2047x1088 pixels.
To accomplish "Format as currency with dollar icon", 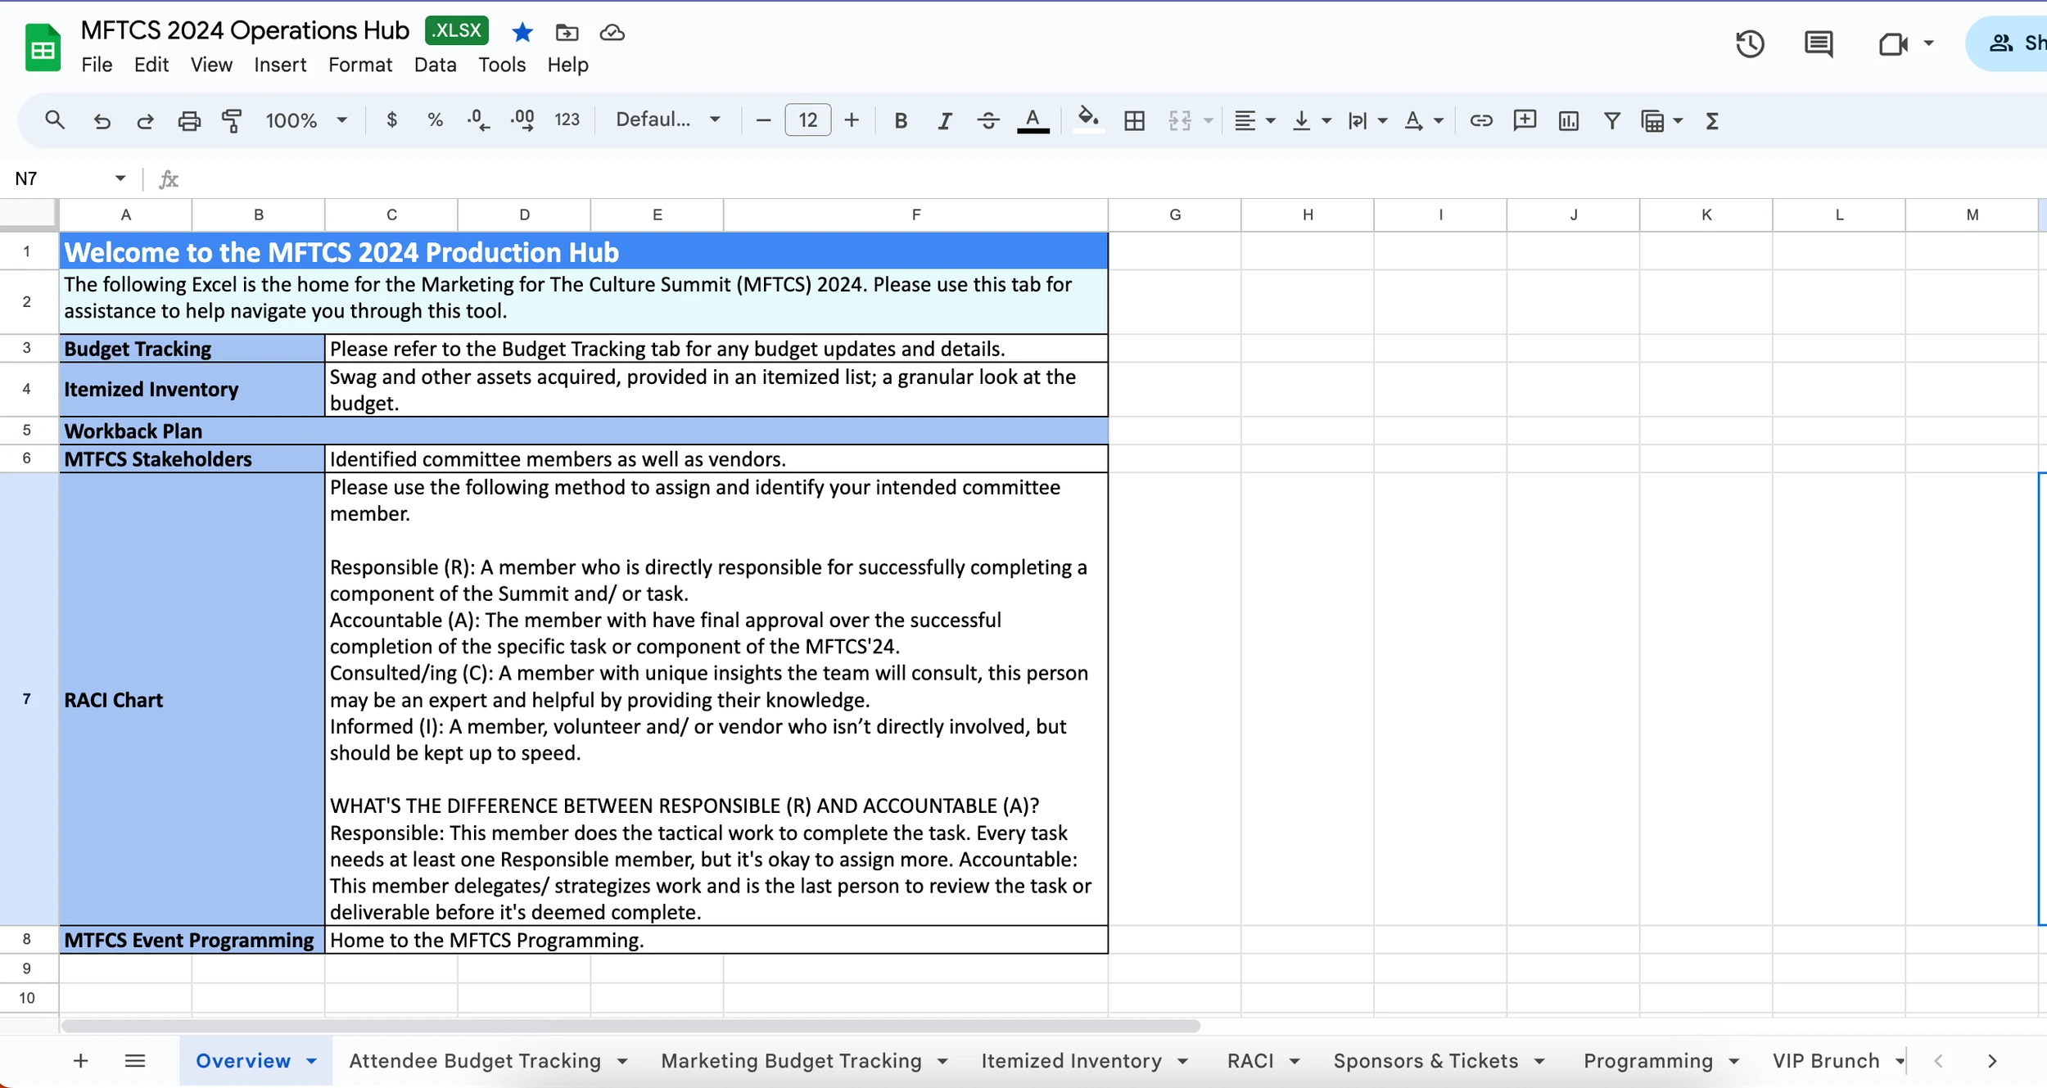I will click(392, 120).
